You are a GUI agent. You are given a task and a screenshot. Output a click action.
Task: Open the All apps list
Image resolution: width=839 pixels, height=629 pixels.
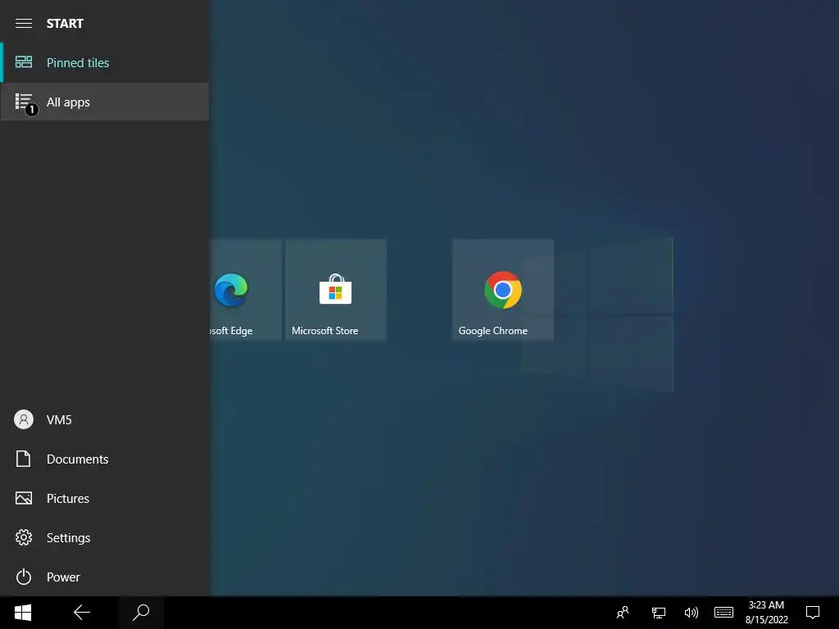coord(105,102)
